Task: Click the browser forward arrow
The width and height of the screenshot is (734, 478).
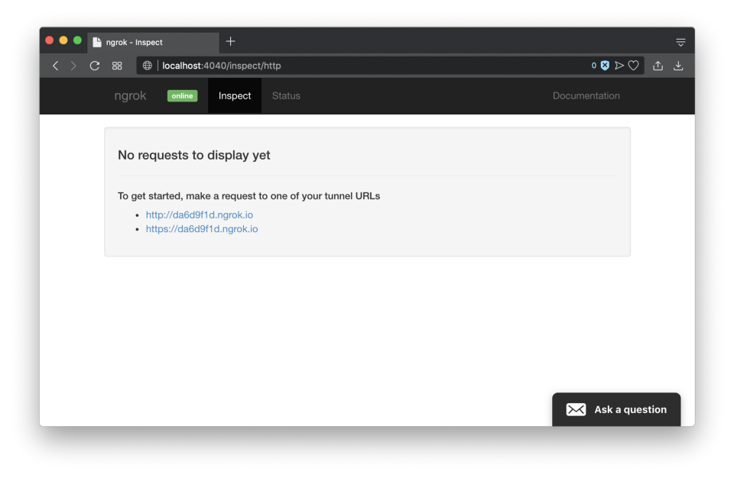Action: [x=73, y=66]
